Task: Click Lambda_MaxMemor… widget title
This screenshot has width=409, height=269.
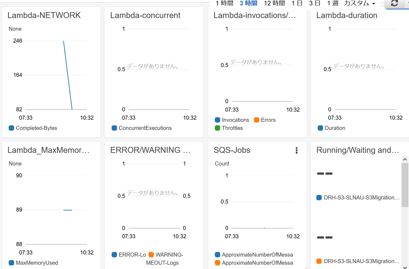Action: [x=48, y=150]
